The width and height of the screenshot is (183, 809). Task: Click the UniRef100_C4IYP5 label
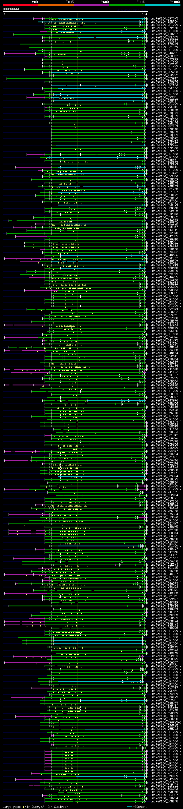tap(164, 340)
